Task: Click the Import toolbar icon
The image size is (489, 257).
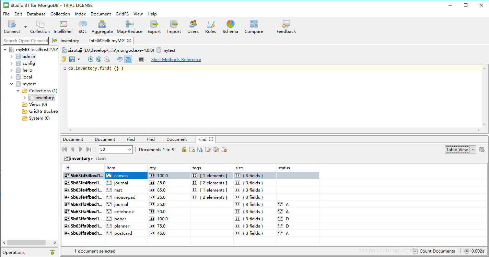Action: tap(174, 26)
